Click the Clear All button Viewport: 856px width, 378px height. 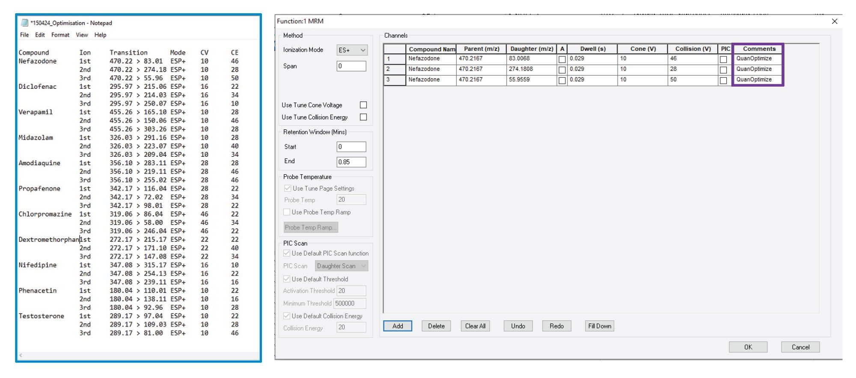click(475, 326)
